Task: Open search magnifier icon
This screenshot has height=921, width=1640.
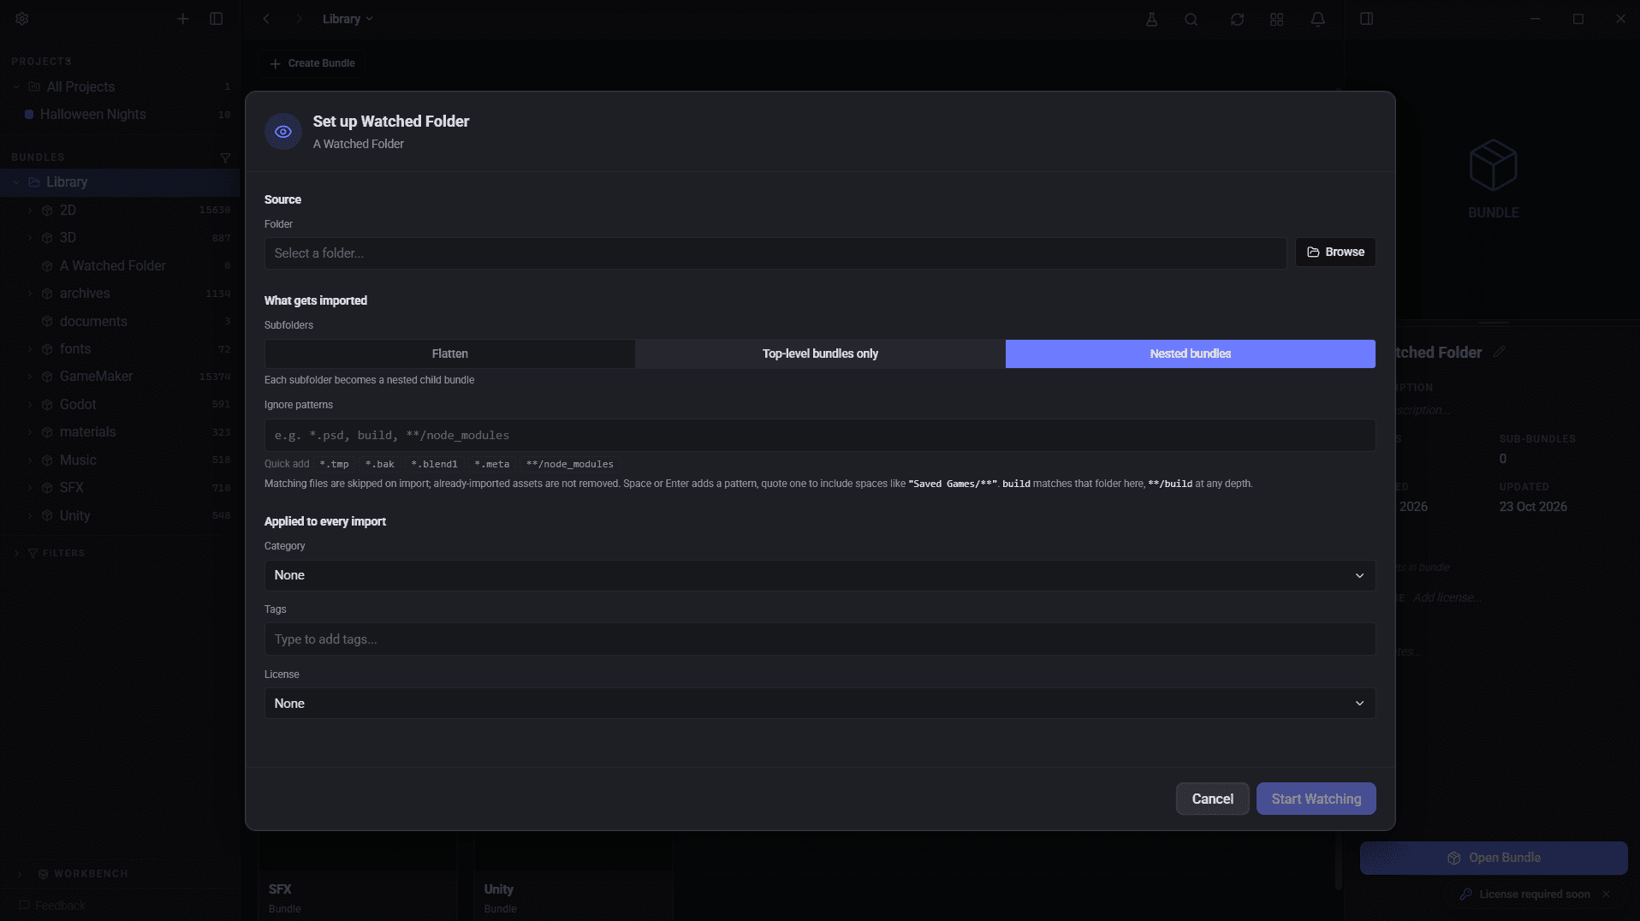Action: tap(1191, 19)
